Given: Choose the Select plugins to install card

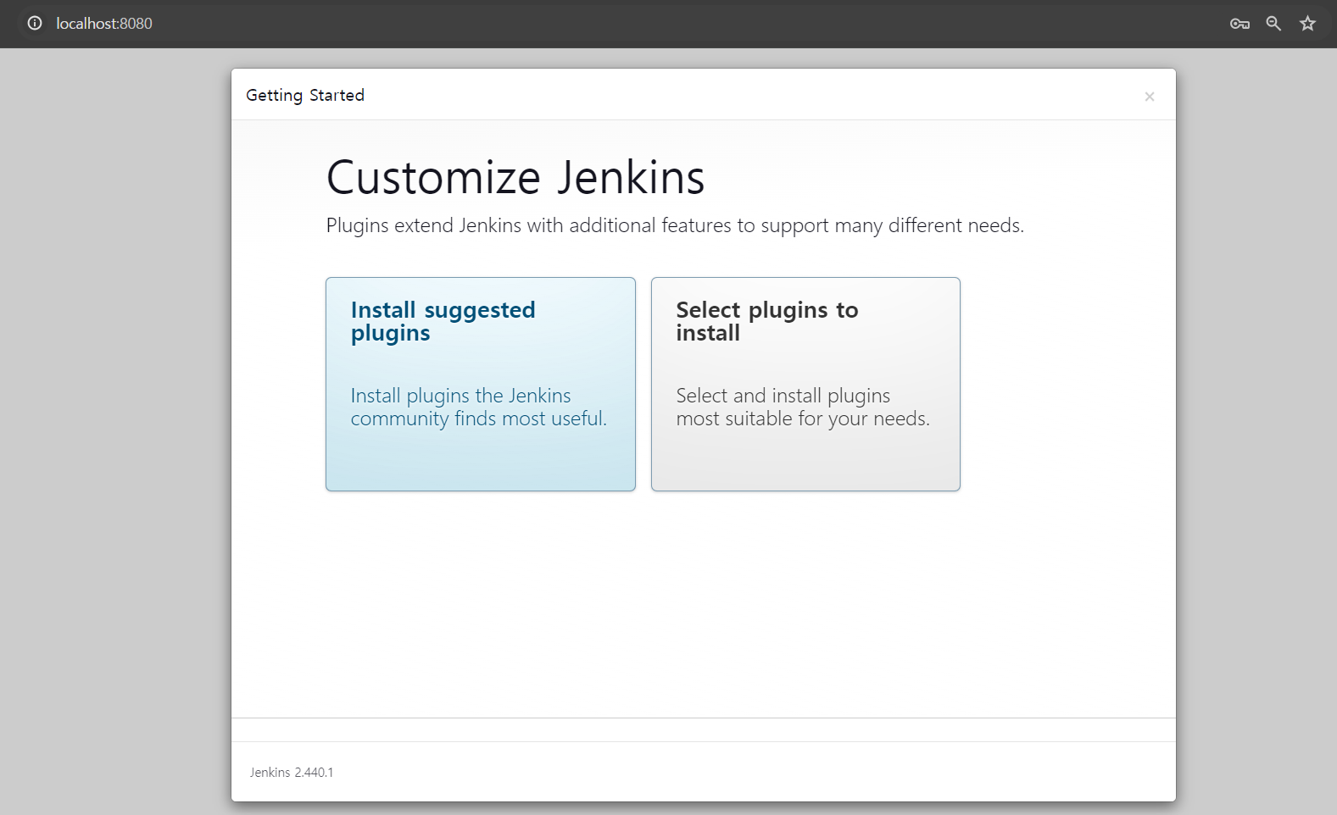Looking at the screenshot, I should tap(805, 384).
